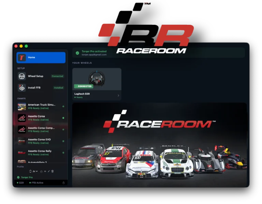This screenshot has width=262, height=204.
Task: Expand Logitech G29 details with chevron
Action: (x=118, y=96)
